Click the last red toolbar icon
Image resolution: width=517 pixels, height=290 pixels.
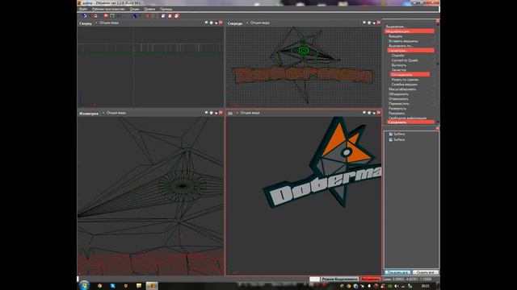[x=177, y=16]
